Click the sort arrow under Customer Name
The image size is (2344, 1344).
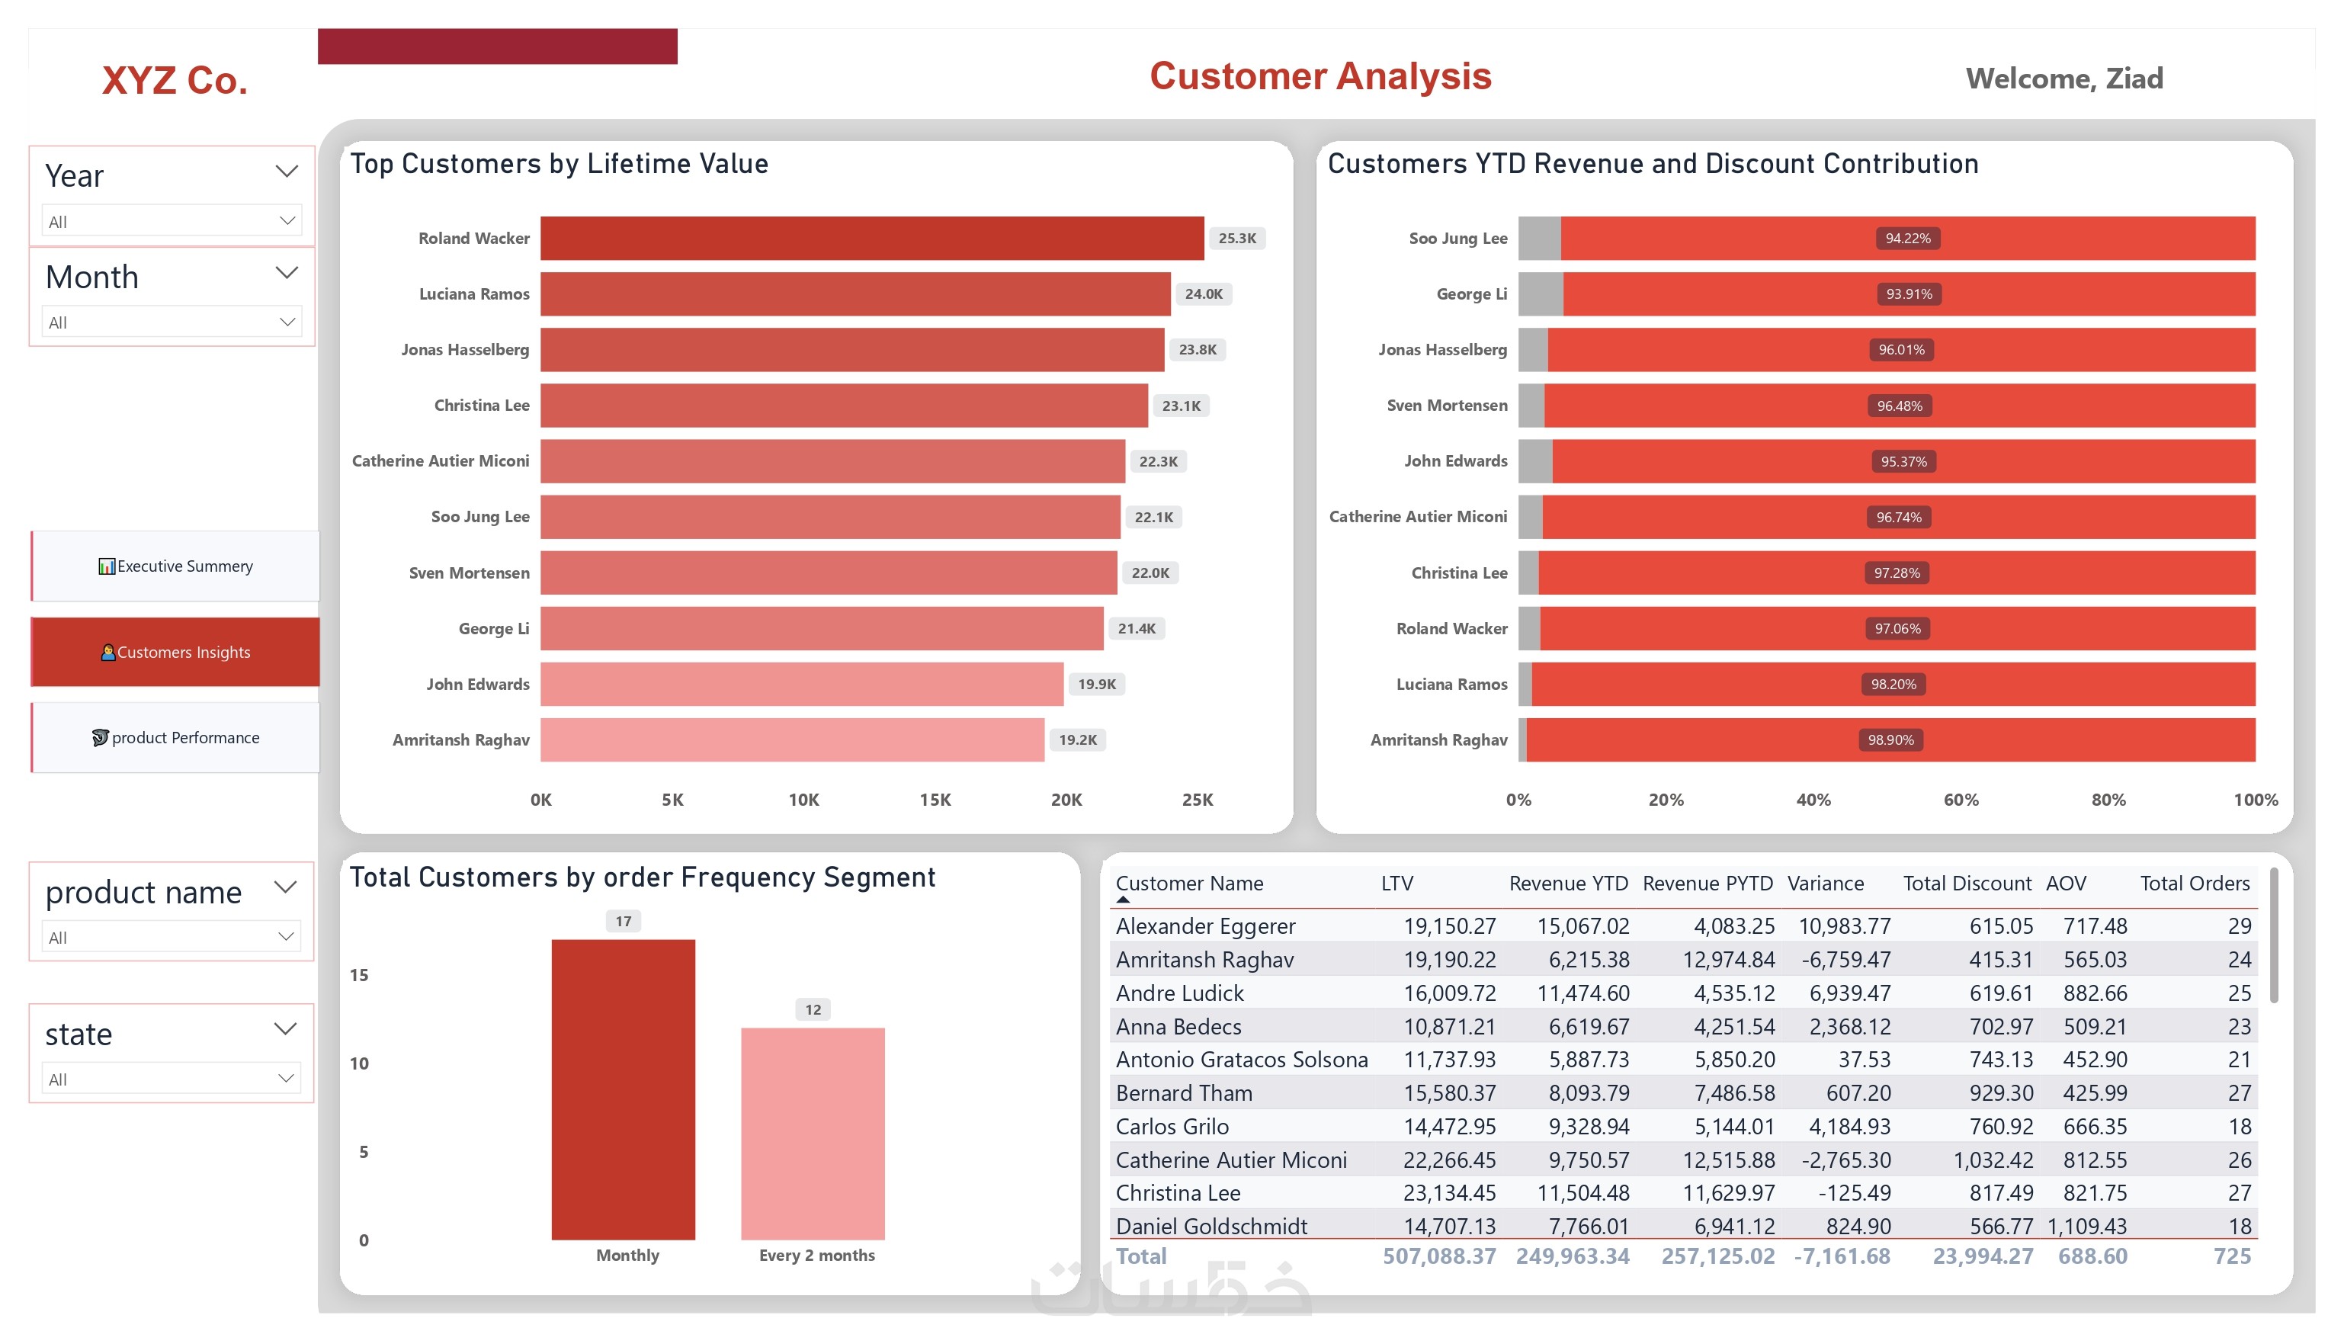tap(1123, 899)
